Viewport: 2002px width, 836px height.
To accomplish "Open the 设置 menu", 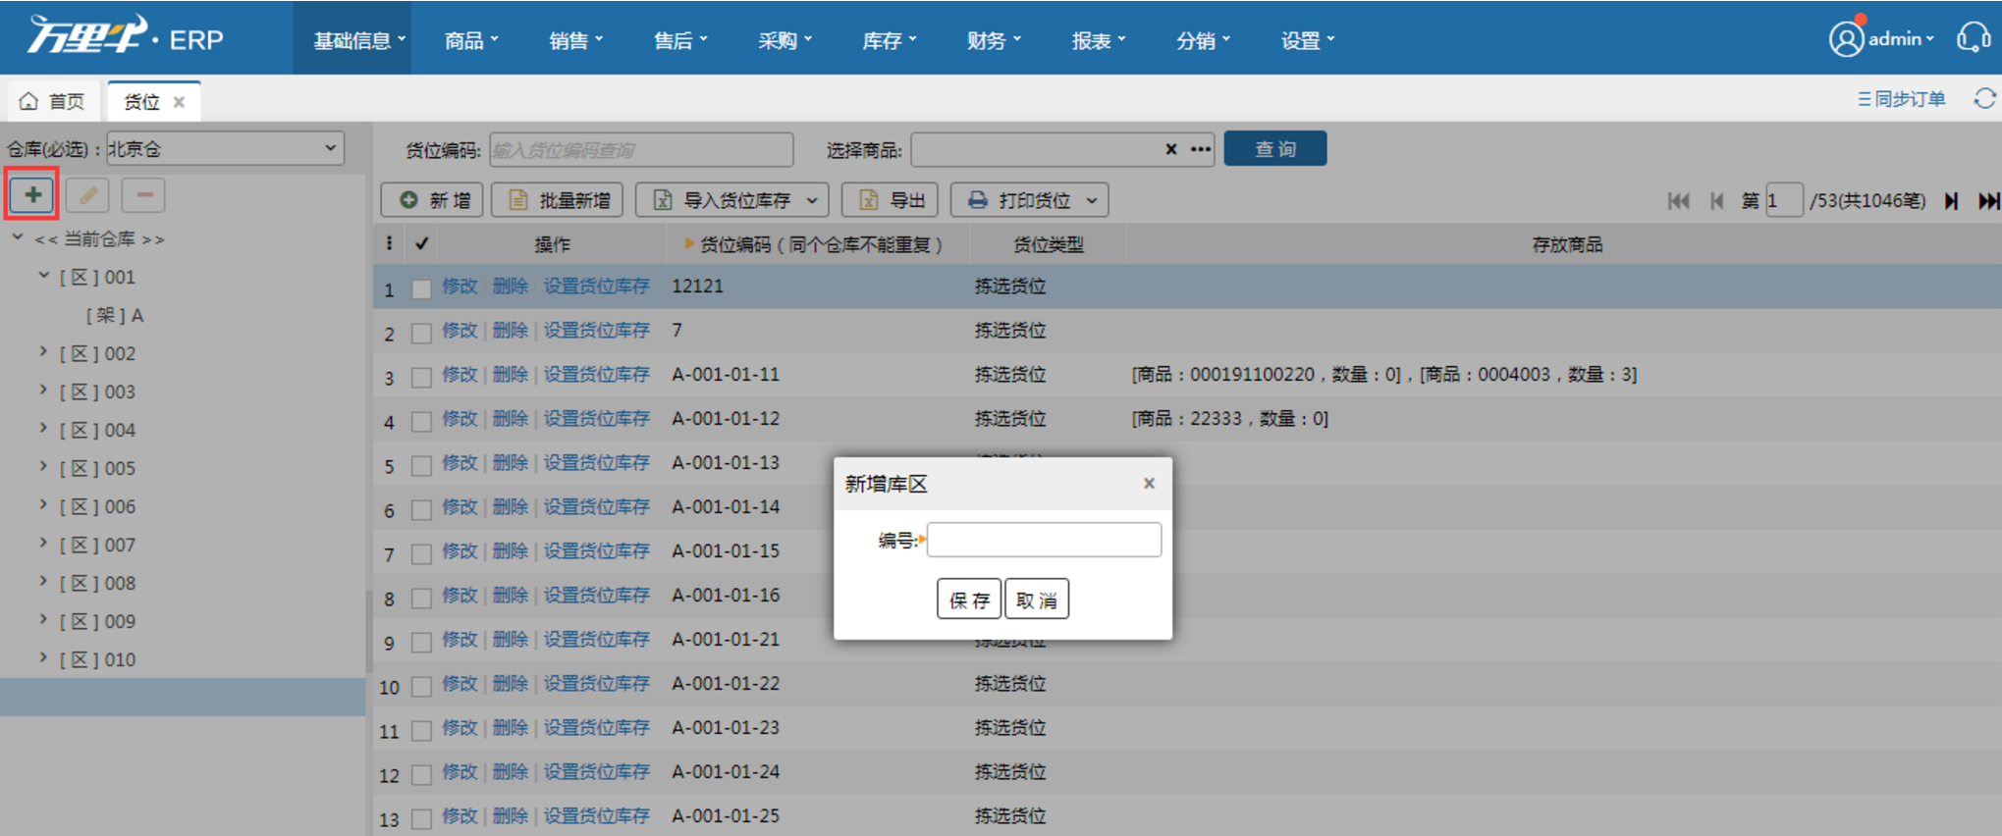I will tap(1308, 40).
